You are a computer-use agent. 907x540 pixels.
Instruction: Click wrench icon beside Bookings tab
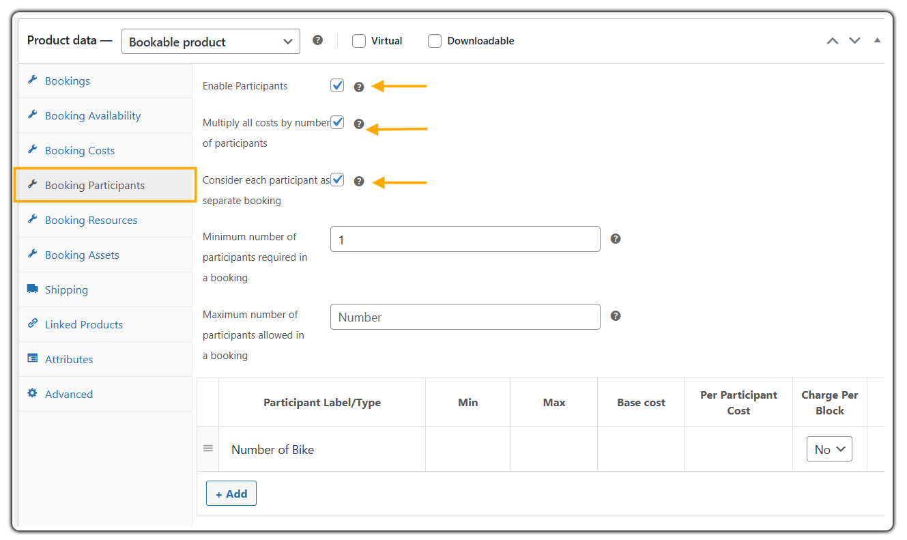(x=32, y=80)
